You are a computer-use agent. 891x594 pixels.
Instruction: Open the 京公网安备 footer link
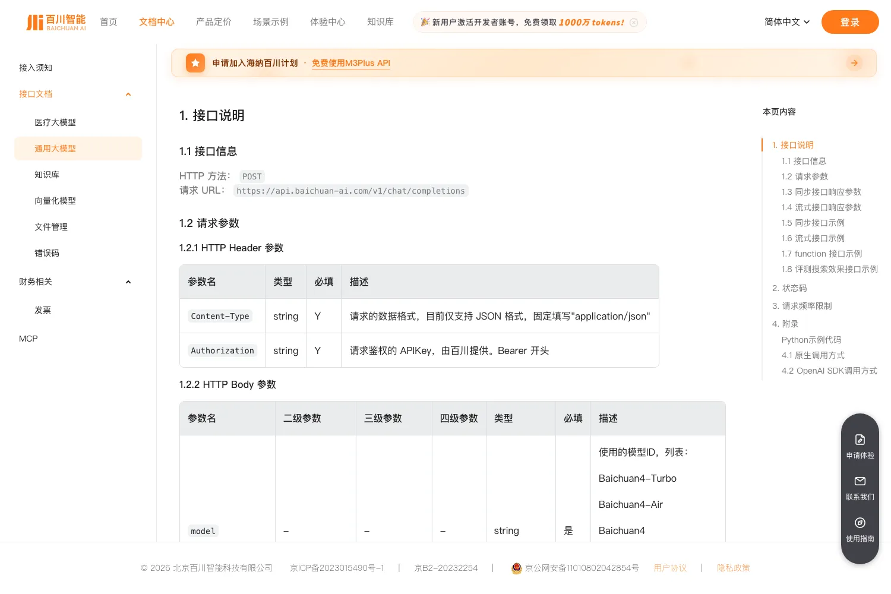[582, 568]
